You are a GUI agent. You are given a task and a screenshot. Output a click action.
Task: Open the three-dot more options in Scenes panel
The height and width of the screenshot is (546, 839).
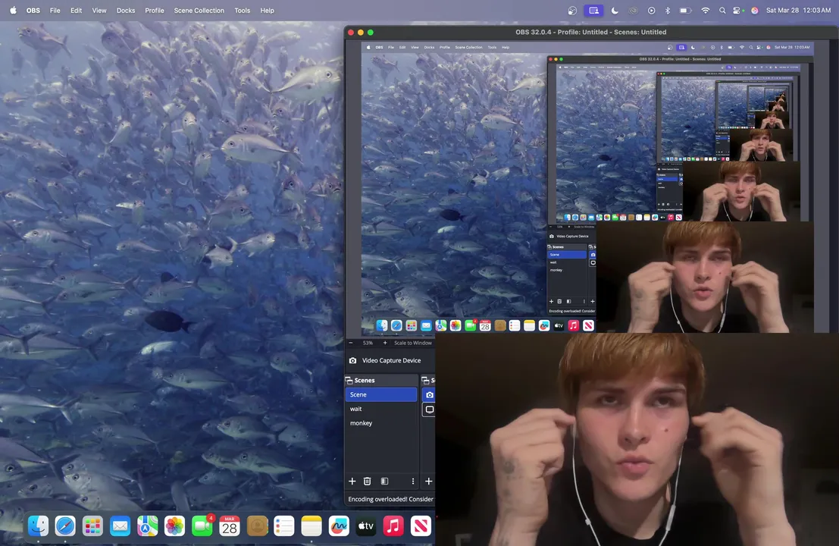click(412, 482)
